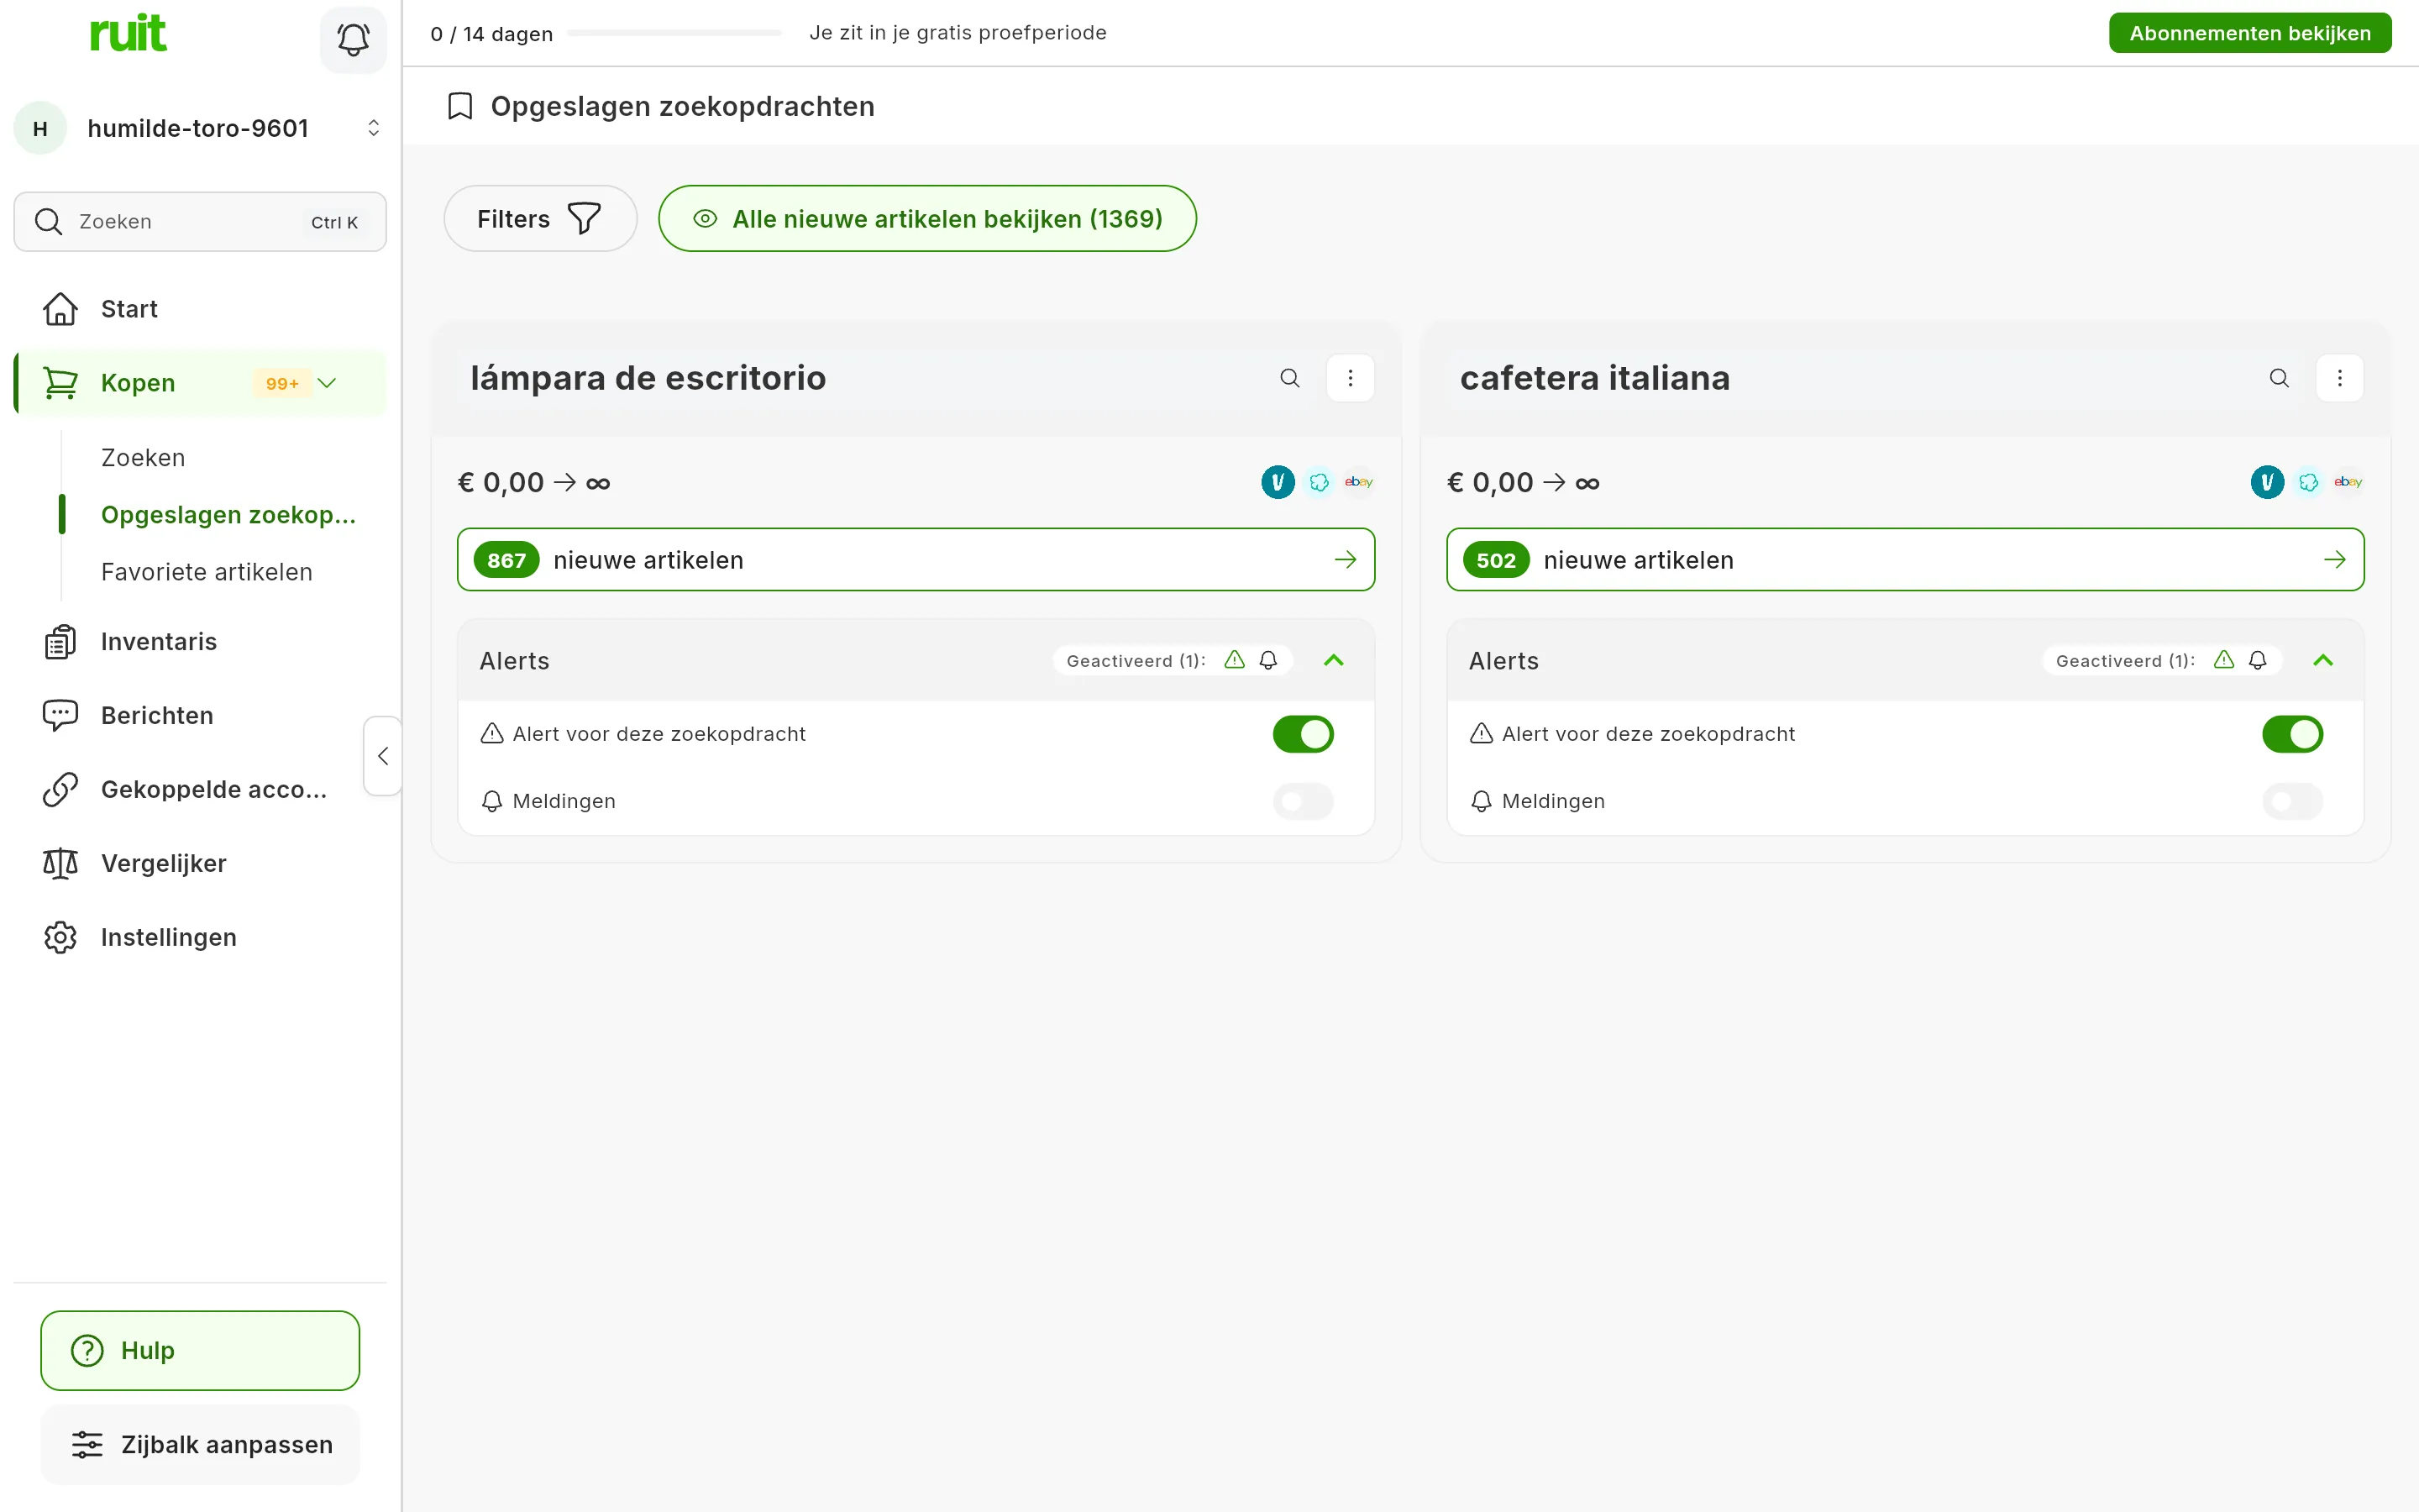Screen dimensions: 2419x1512
Task: Collapse the Kopen menu chevron
Action: (x=327, y=383)
